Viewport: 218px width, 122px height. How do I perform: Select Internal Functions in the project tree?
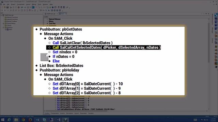click(12, 19)
